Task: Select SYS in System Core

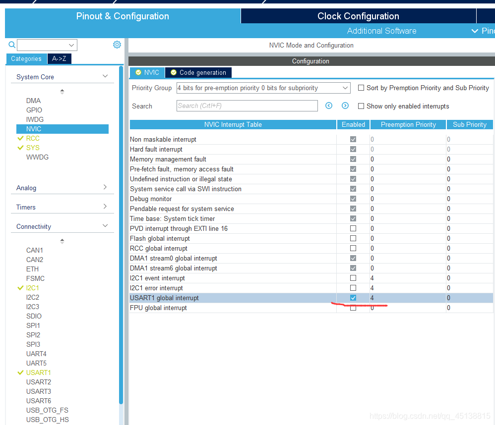Action: 33,148
